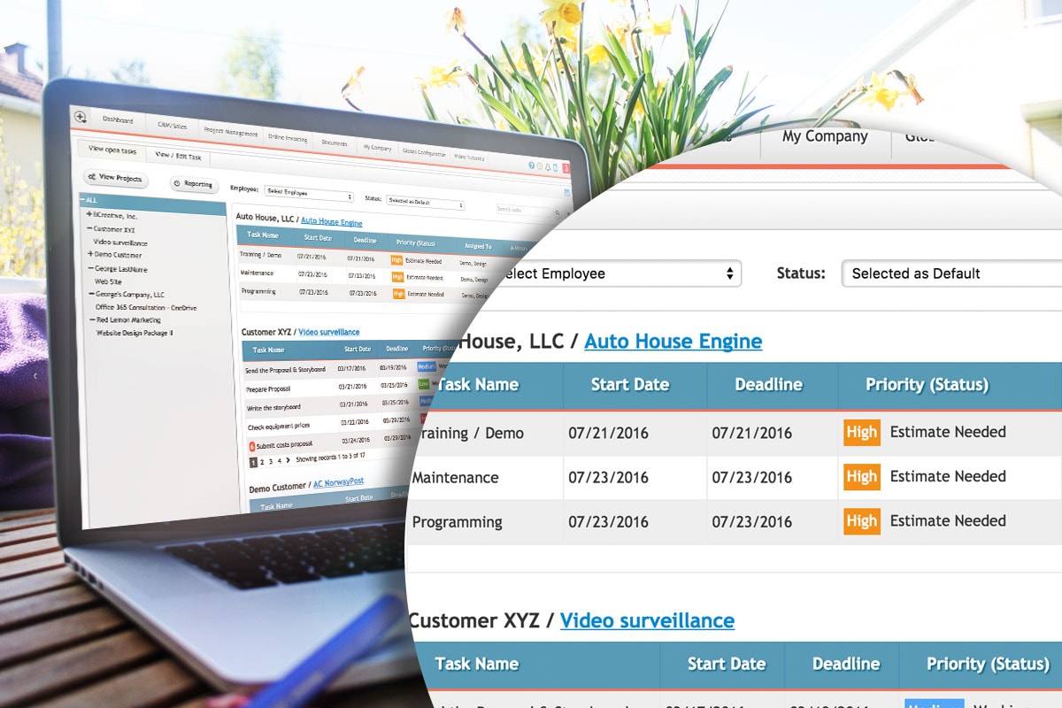Click the circular plus icon beside Dashboard
The height and width of the screenshot is (708, 1062).
tap(81, 117)
